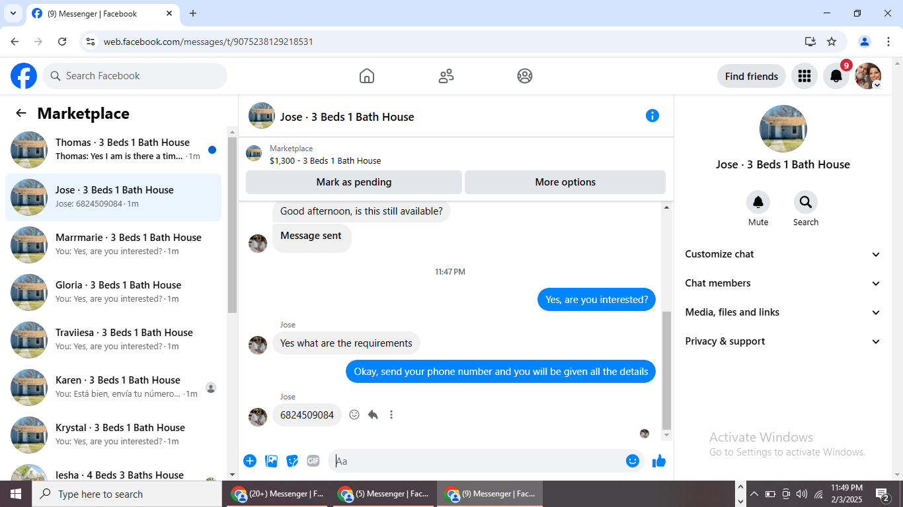Open the Friends icon in top navigation

tap(446, 76)
